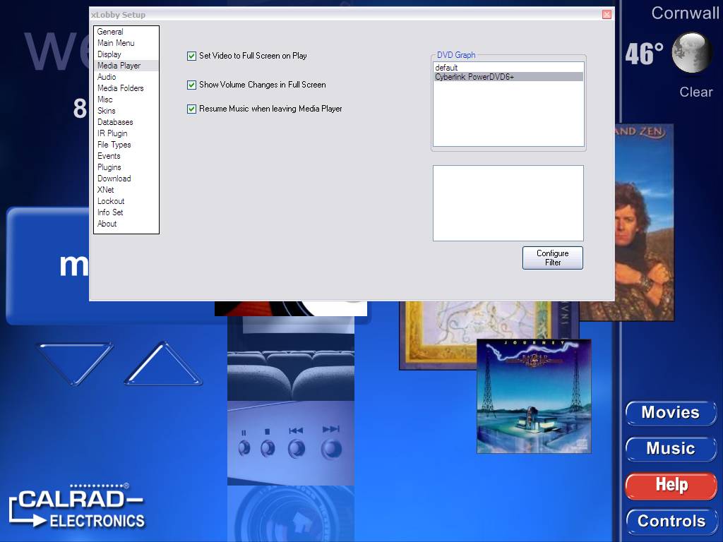Select default in DVD Graph list
The image size is (723, 542).
point(508,68)
